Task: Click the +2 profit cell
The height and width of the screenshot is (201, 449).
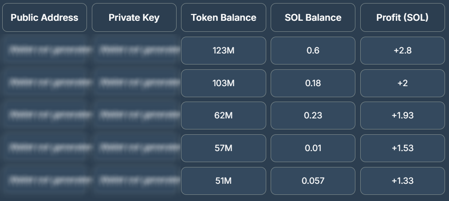Action: (402, 83)
